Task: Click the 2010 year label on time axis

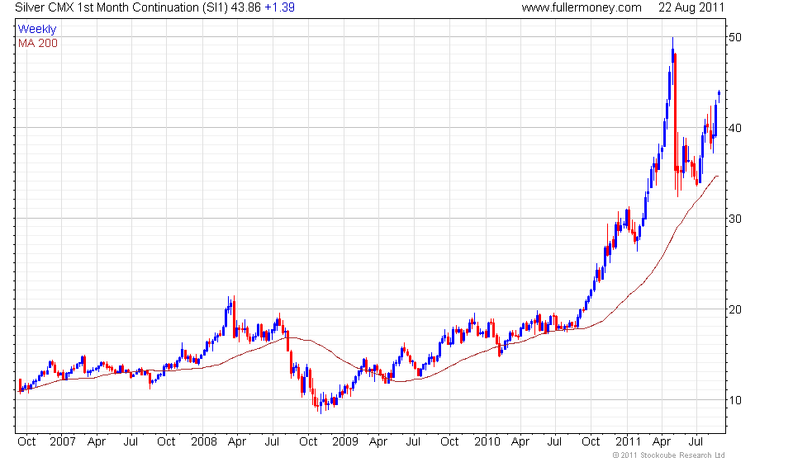Action: click(487, 442)
